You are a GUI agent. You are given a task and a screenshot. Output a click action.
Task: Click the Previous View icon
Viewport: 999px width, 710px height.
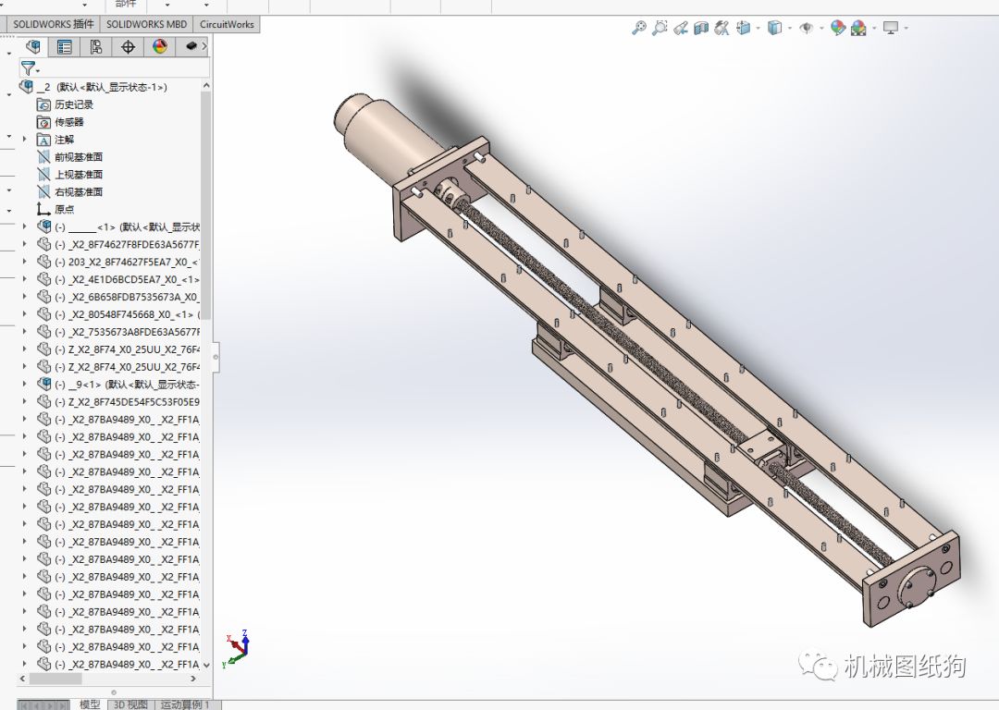point(681,28)
